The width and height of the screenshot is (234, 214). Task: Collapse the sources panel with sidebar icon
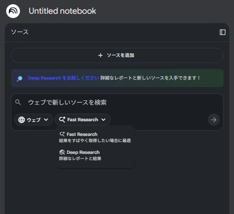click(223, 32)
